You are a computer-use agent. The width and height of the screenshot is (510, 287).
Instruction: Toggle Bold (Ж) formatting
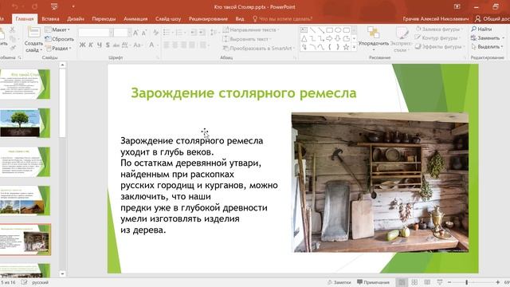click(x=83, y=45)
